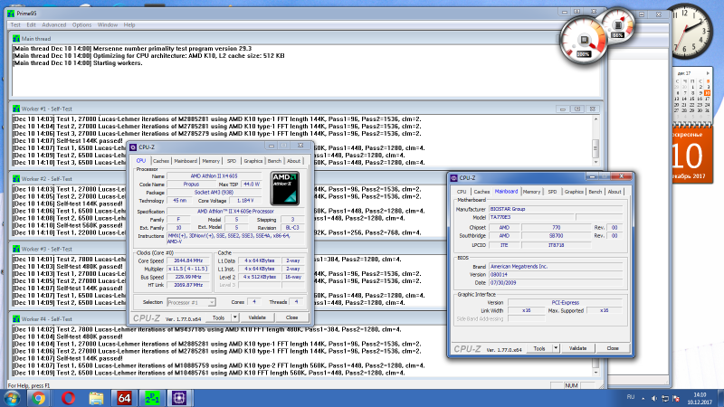Open Prime95 Help menu
The image size is (724, 407).
[129, 25]
